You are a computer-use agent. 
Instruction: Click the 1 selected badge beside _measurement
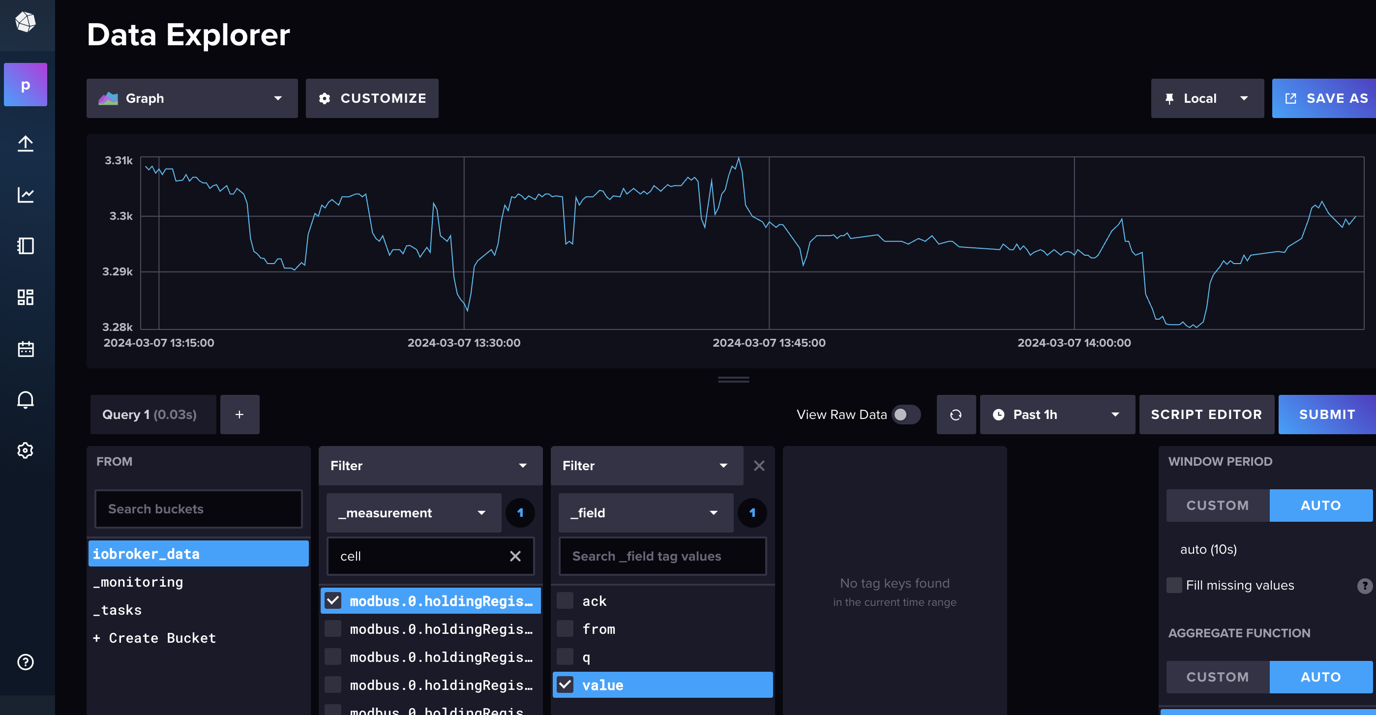[520, 512]
